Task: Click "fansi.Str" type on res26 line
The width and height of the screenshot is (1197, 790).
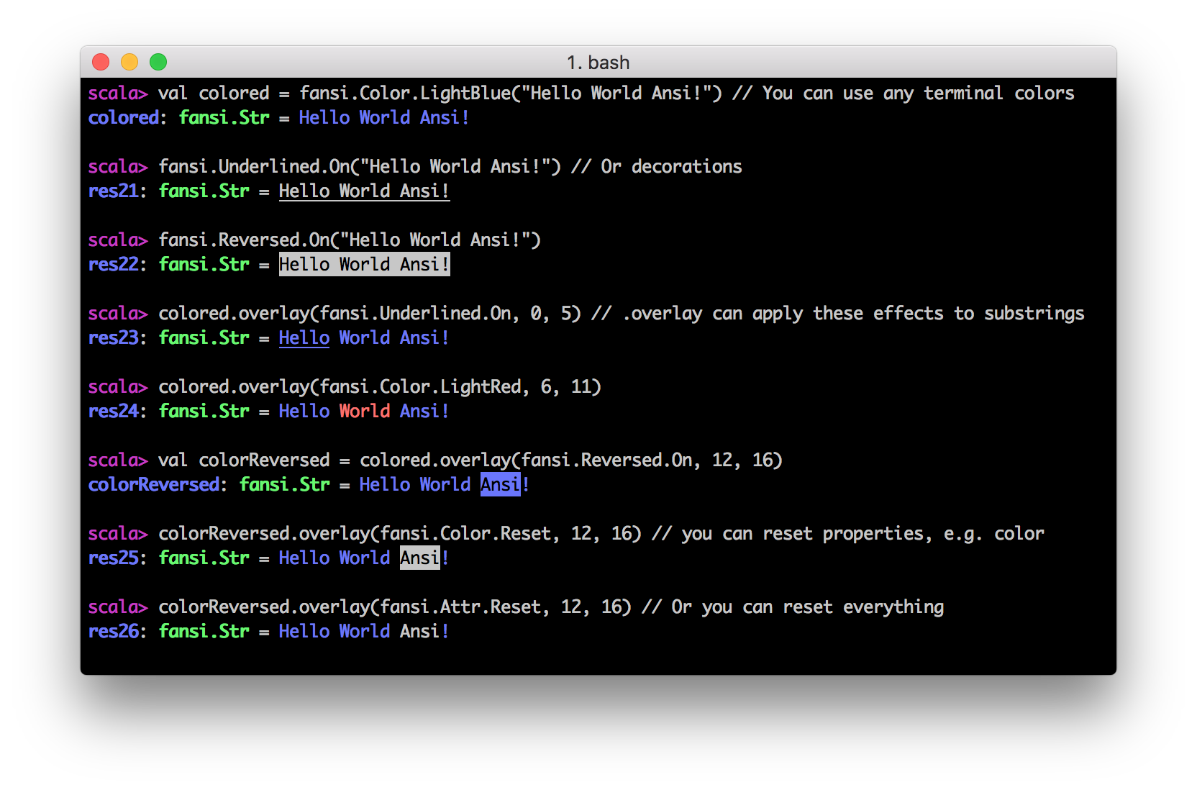Action: coord(204,632)
